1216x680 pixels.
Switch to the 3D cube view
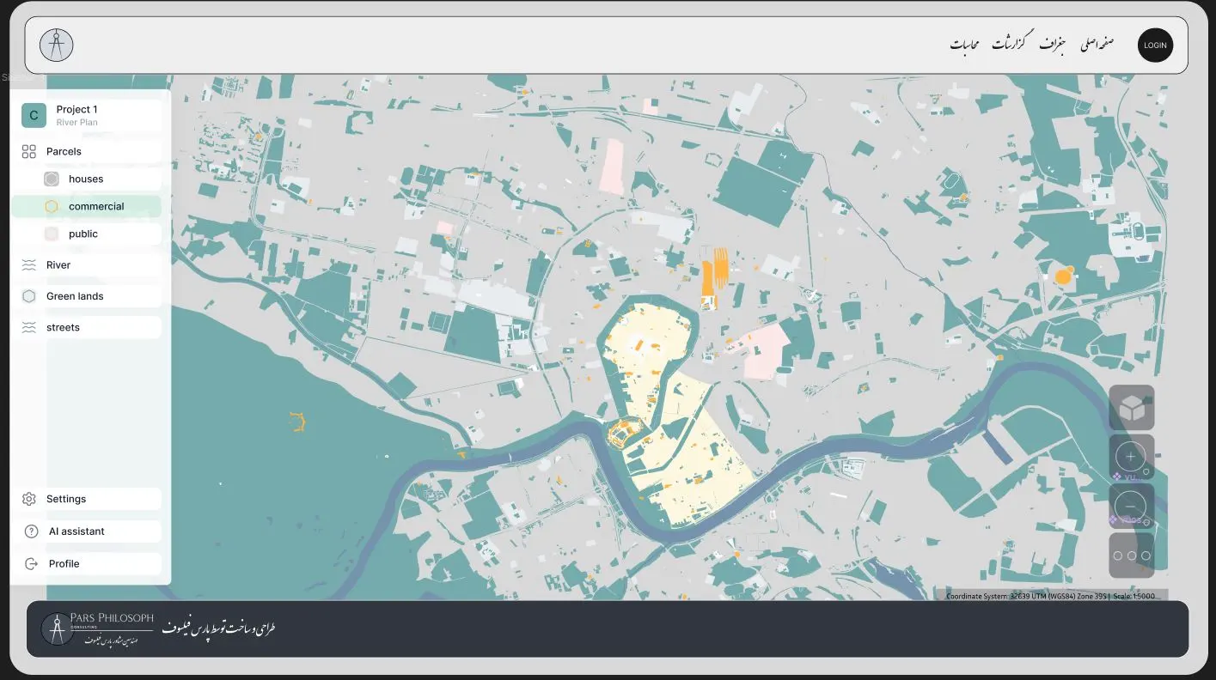pyautogui.click(x=1132, y=408)
